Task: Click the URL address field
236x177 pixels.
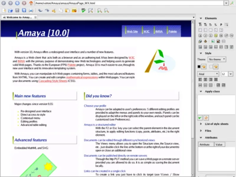Action: (129, 3)
